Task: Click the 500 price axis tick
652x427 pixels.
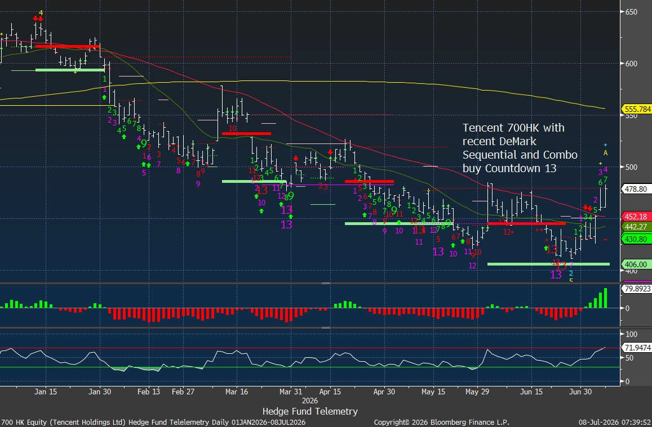Action: 631,167
